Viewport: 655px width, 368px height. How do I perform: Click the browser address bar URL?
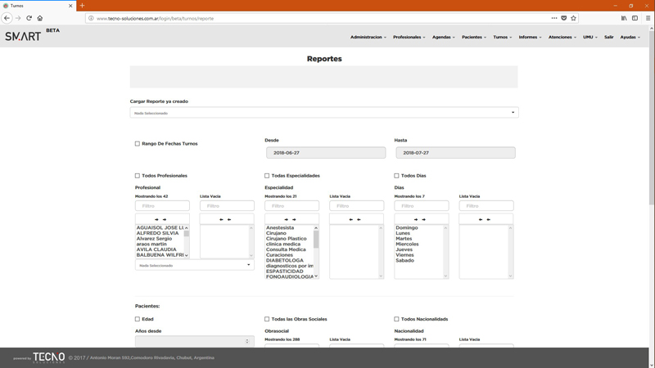coord(155,18)
